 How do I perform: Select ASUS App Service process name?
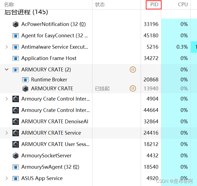42,178
